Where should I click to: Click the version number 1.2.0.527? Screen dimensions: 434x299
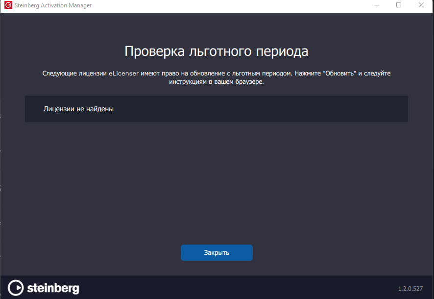click(410, 289)
